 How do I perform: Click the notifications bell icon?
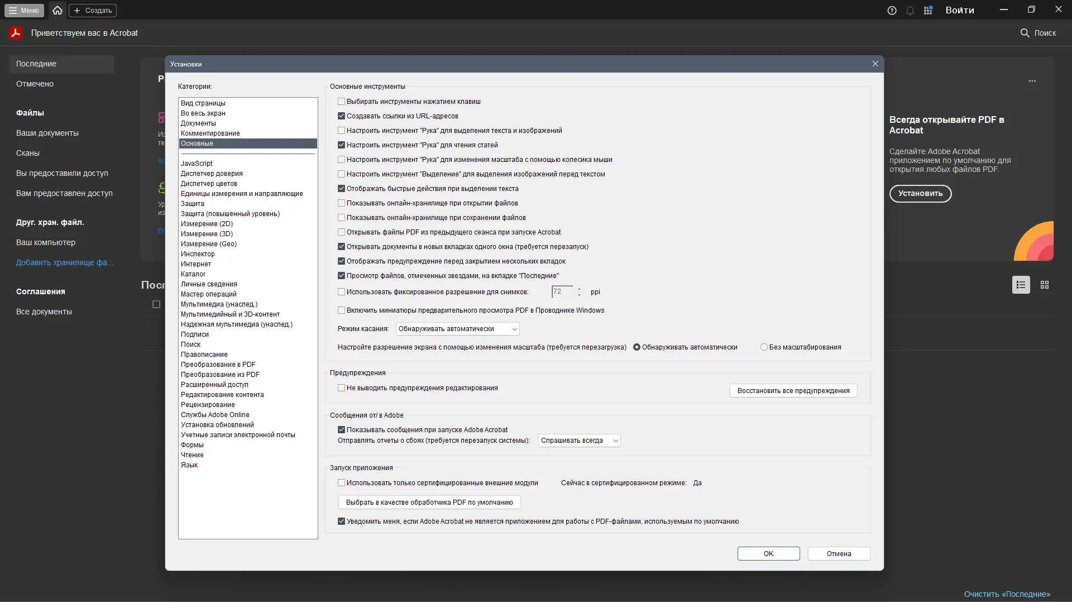click(x=910, y=11)
